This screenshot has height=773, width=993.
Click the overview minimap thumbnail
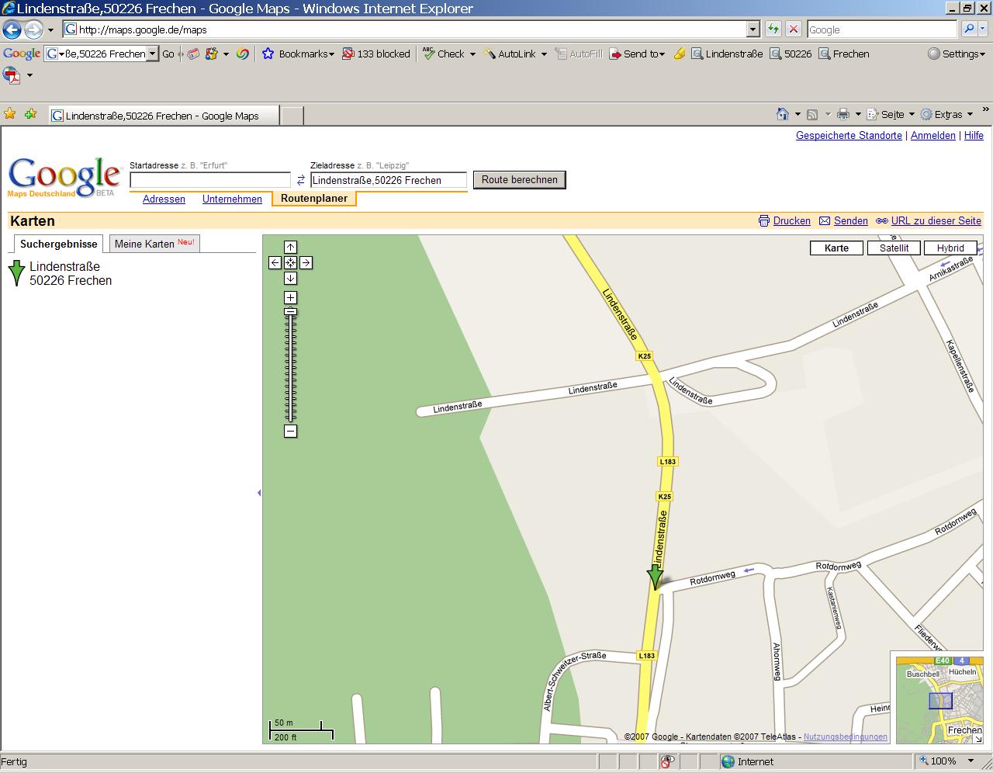point(939,699)
